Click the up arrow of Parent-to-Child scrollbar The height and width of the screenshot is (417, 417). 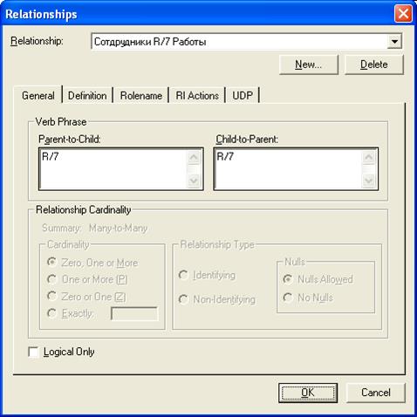point(194,158)
